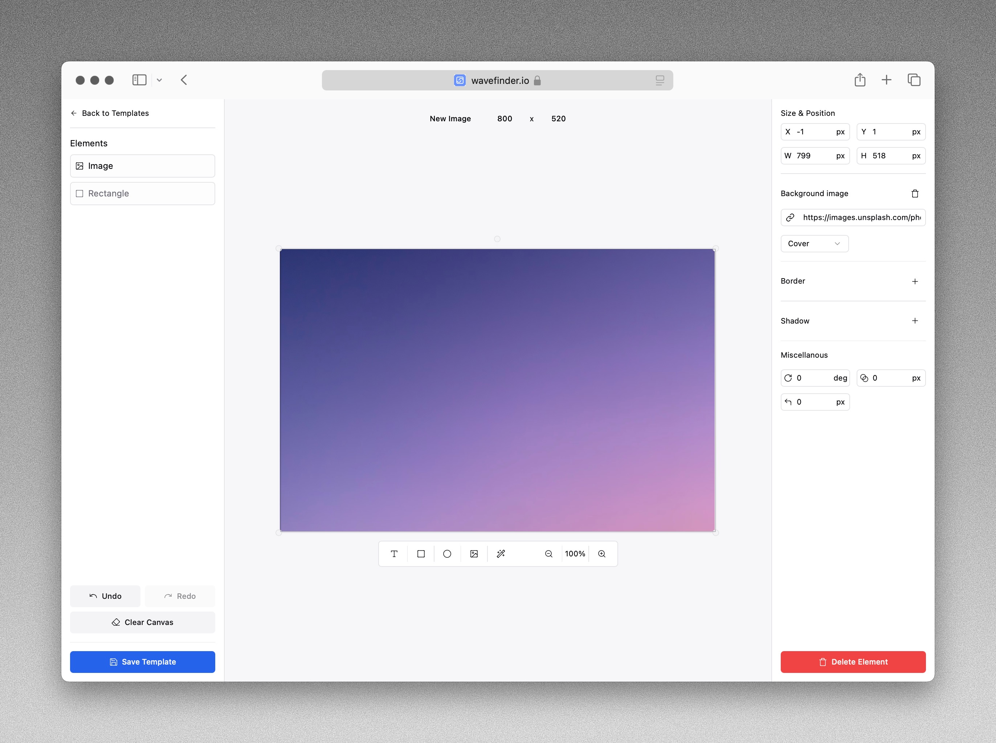Click the square icon on Rectangle element
The image size is (996, 743).
(x=79, y=194)
